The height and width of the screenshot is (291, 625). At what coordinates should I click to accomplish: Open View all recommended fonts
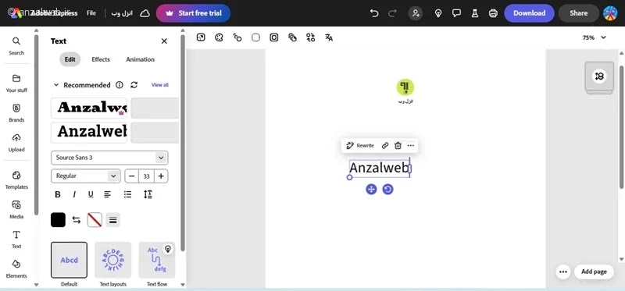click(x=160, y=85)
